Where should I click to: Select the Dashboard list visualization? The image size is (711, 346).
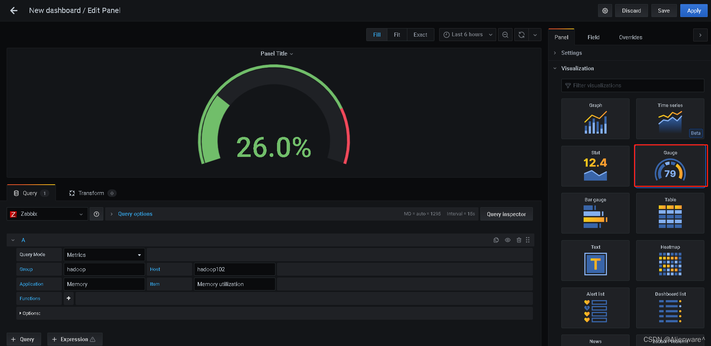(x=670, y=308)
